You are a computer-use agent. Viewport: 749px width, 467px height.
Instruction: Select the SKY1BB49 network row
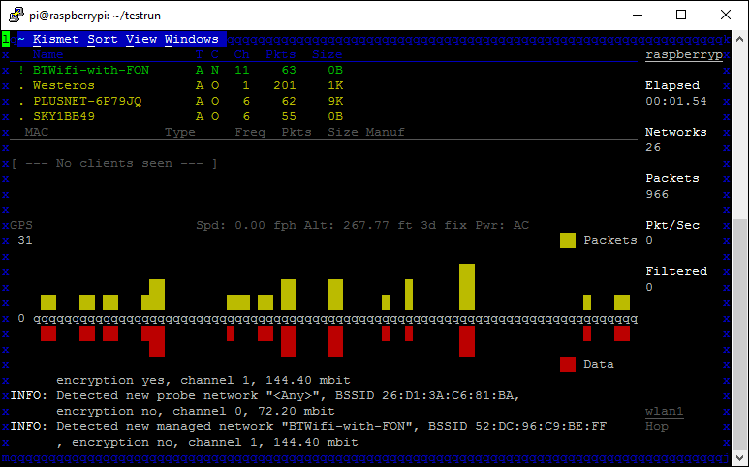click(181, 116)
